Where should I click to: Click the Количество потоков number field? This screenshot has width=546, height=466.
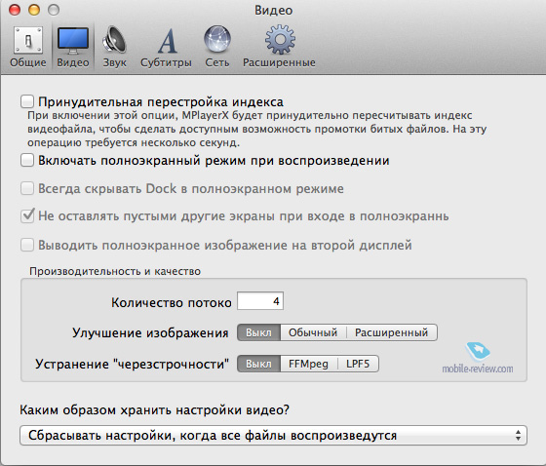260,301
